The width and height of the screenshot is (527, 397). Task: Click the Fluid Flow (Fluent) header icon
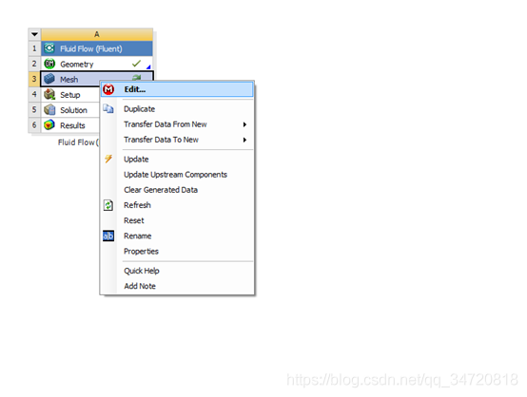click(49, 48)
